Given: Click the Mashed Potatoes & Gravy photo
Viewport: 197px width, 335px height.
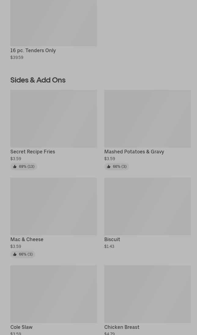Looking at the screenshot, I should [x=147, y=119].
